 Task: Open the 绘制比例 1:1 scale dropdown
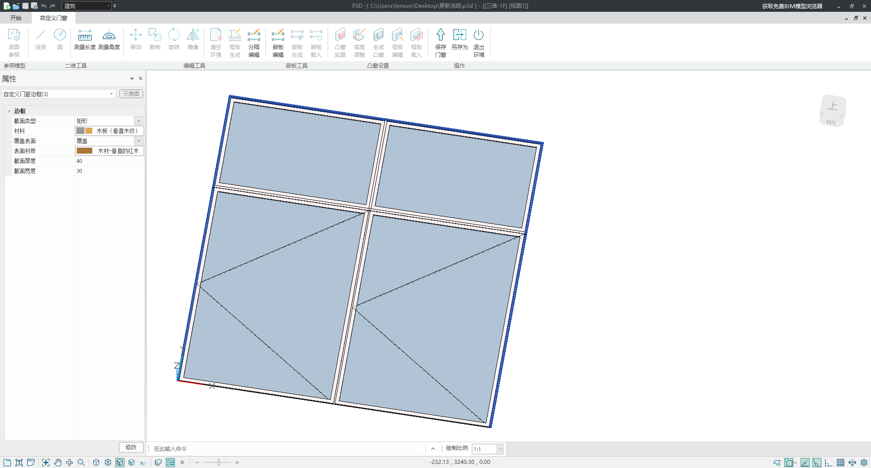pyautogui.click(x=500, y=449)
